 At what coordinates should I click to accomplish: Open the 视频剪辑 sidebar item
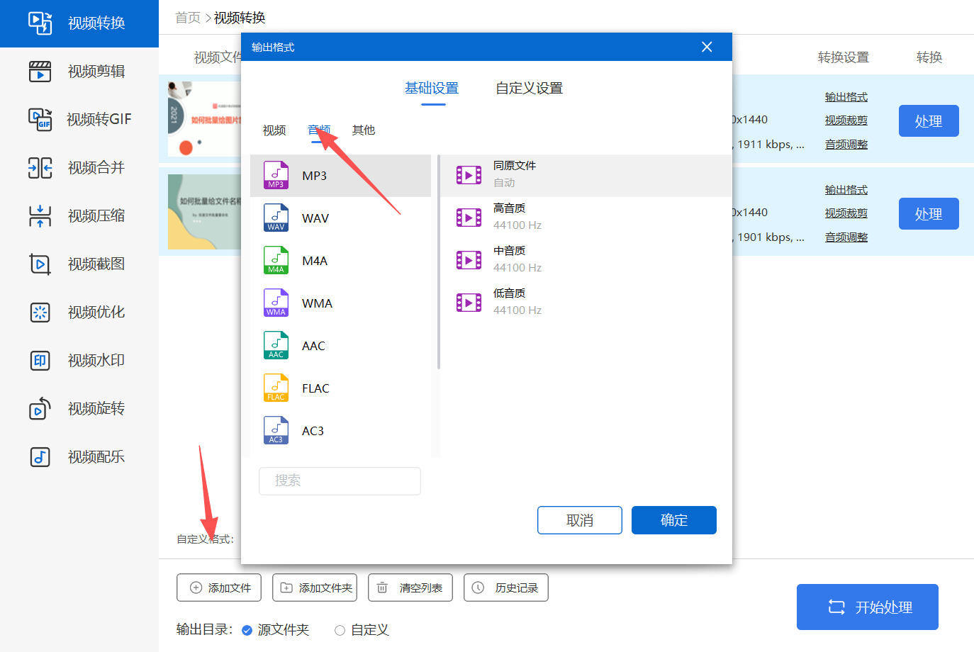click(x=79, y=72)
